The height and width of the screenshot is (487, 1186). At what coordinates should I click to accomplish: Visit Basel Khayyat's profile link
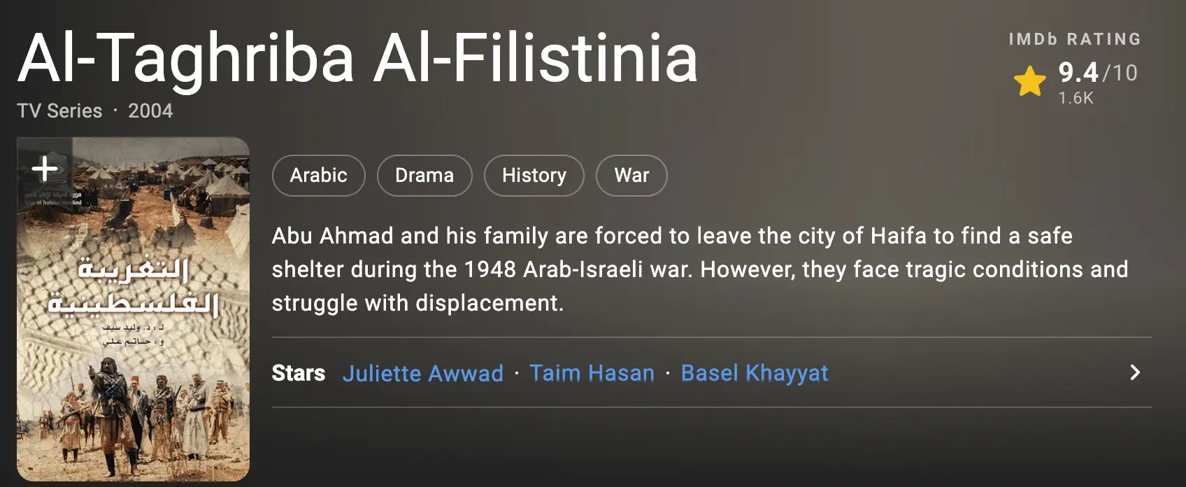click(754, 373)
